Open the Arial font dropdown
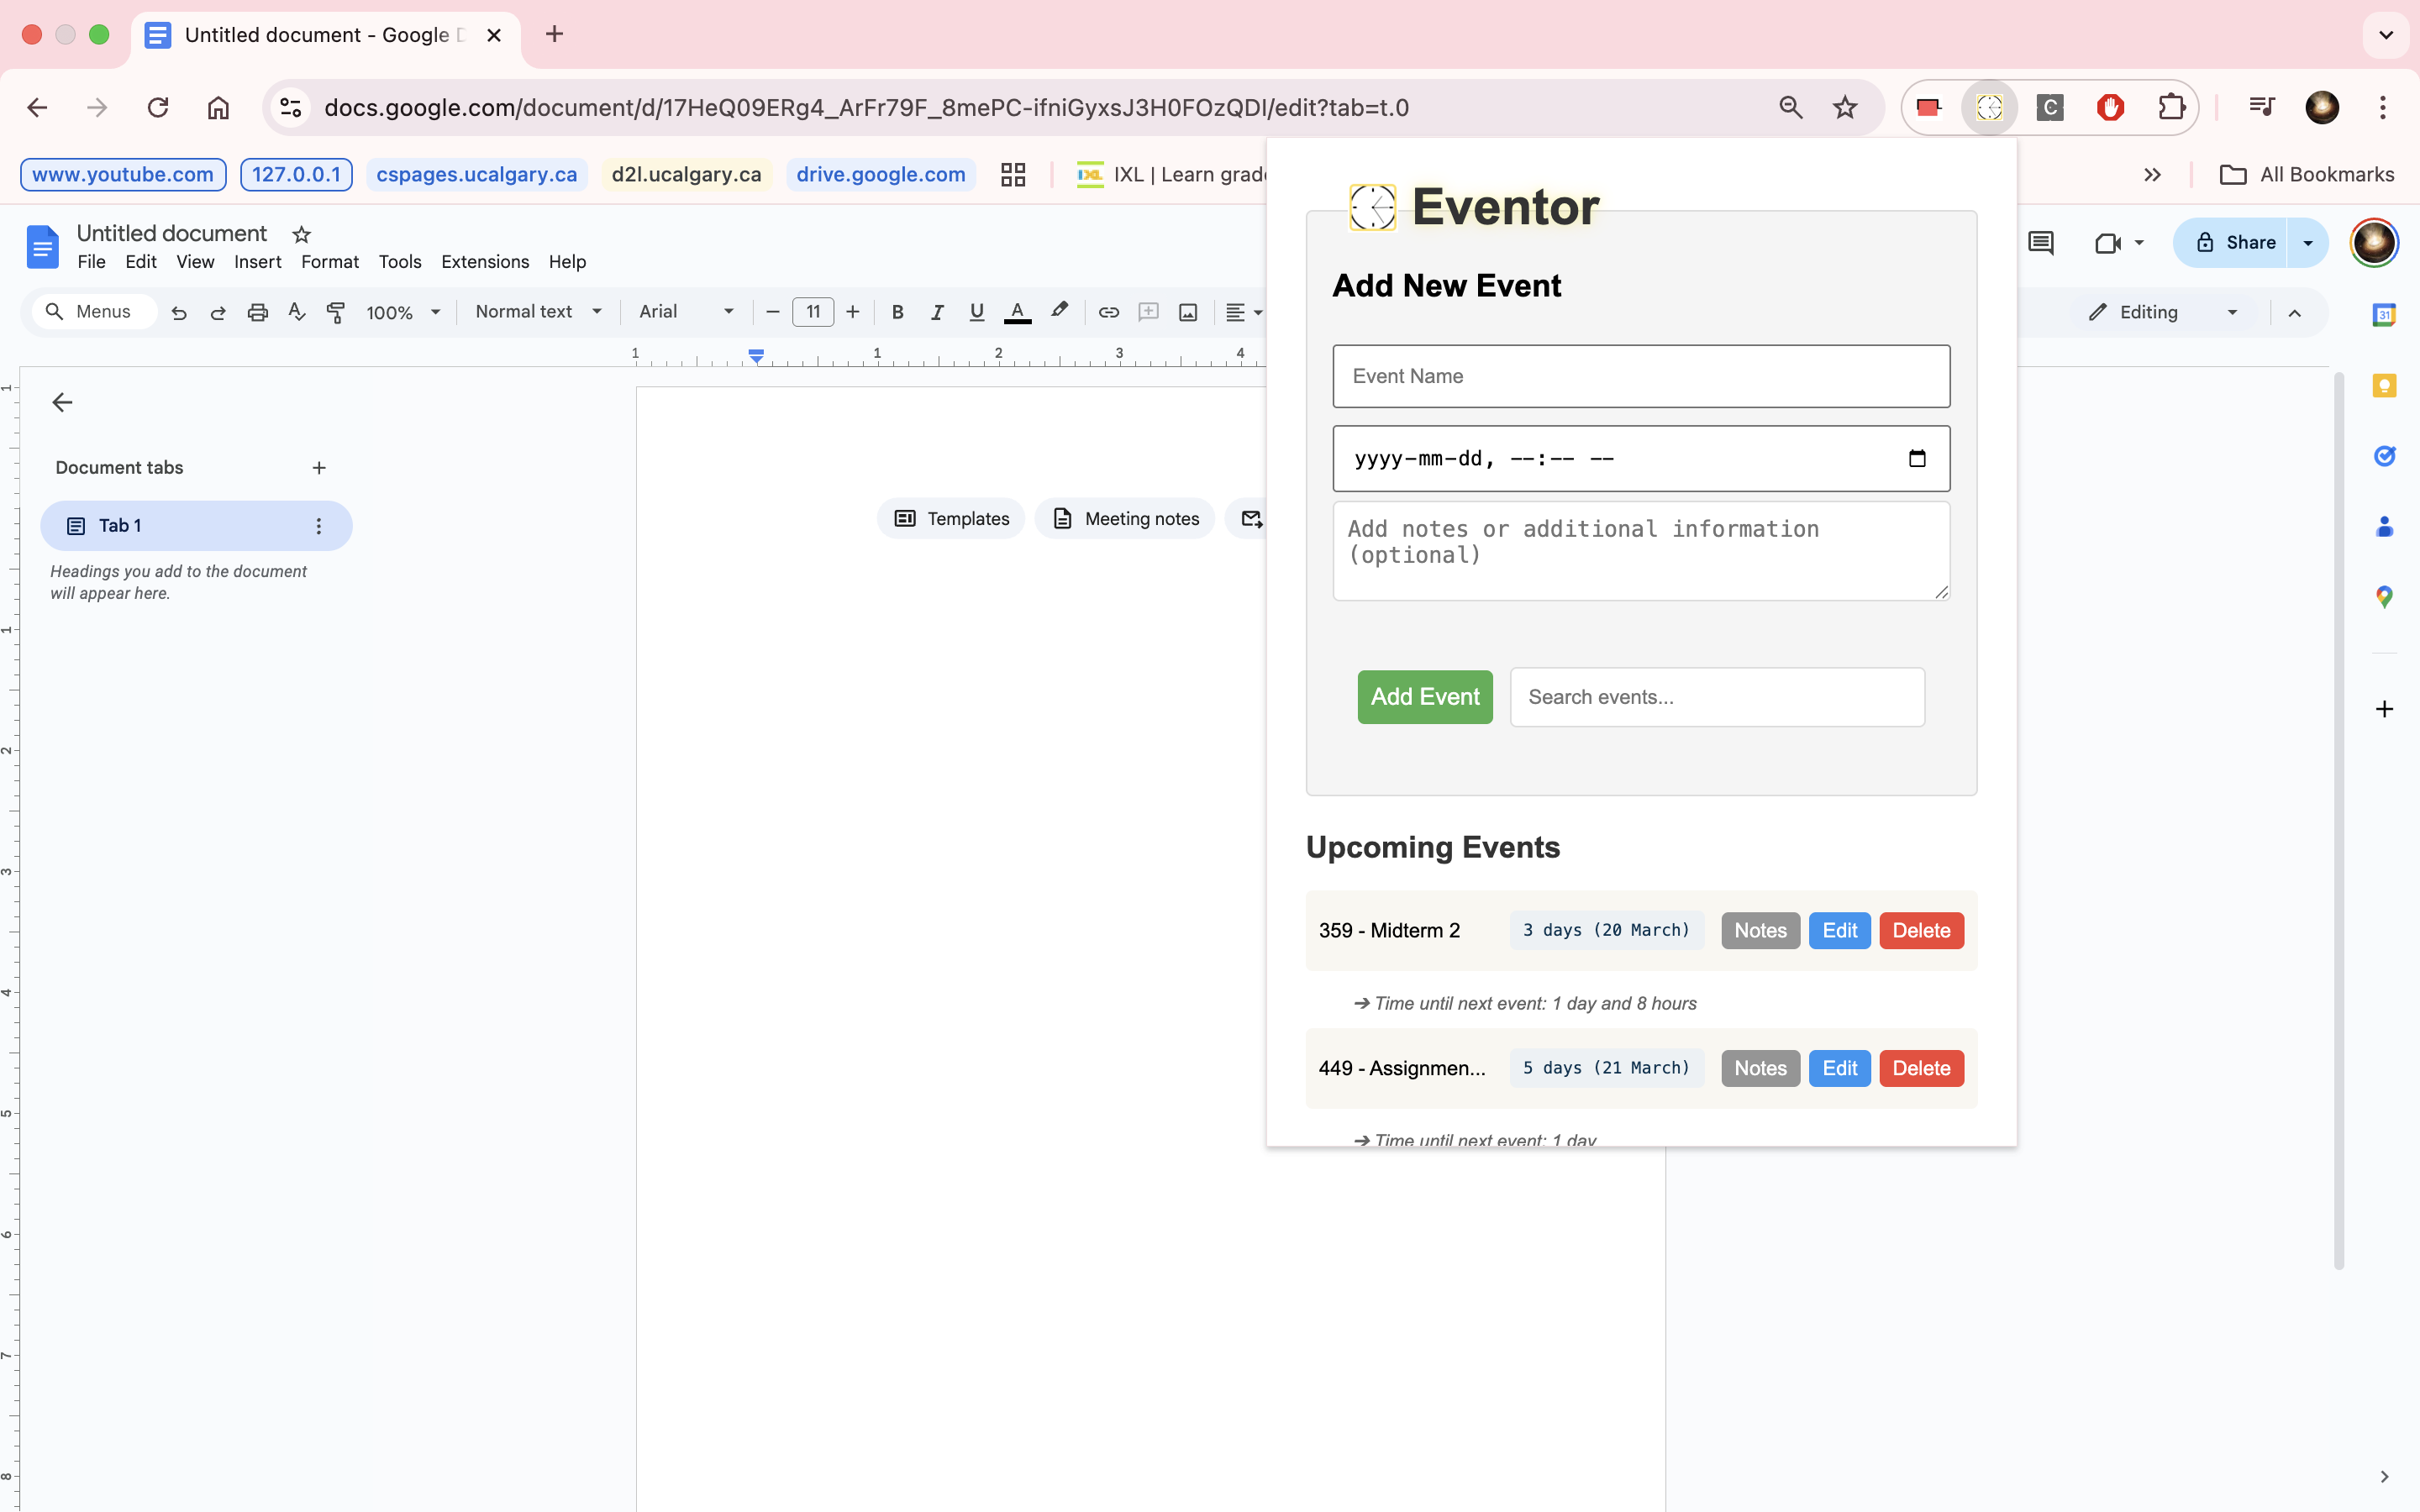 [x=686, y=312]
